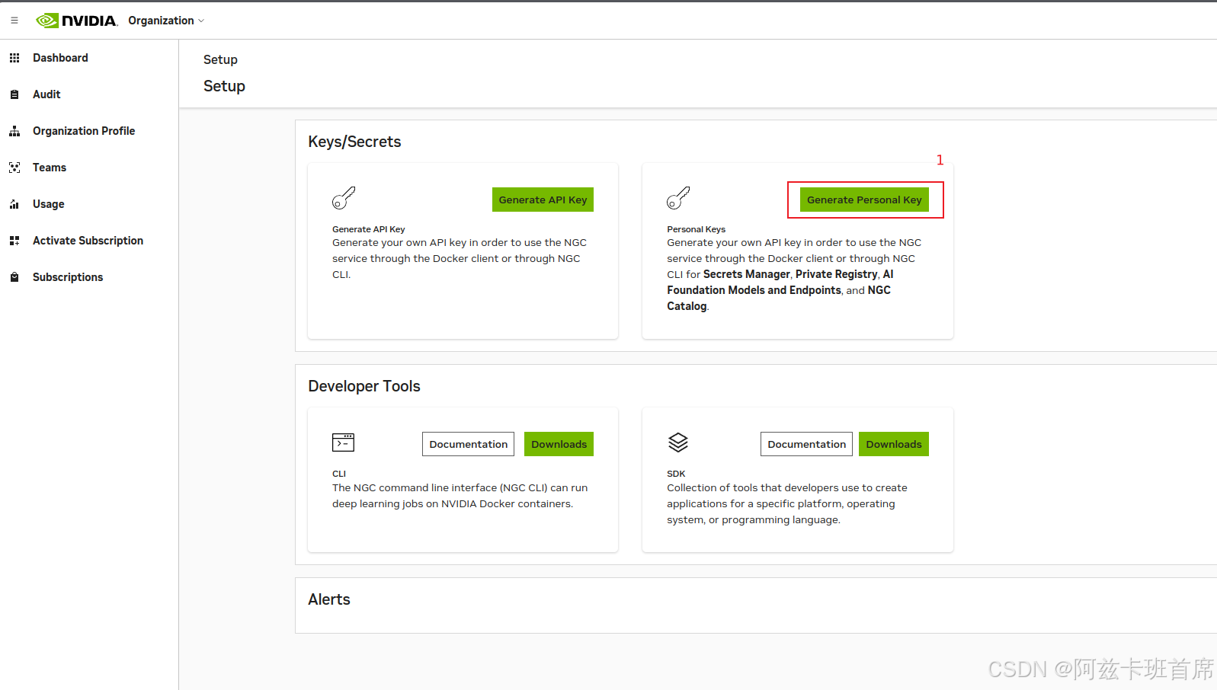This screenshot has height=690, width=1217.
Task: Click the 'Secrets Manager' bold text
Action: [x=747, y=274]
